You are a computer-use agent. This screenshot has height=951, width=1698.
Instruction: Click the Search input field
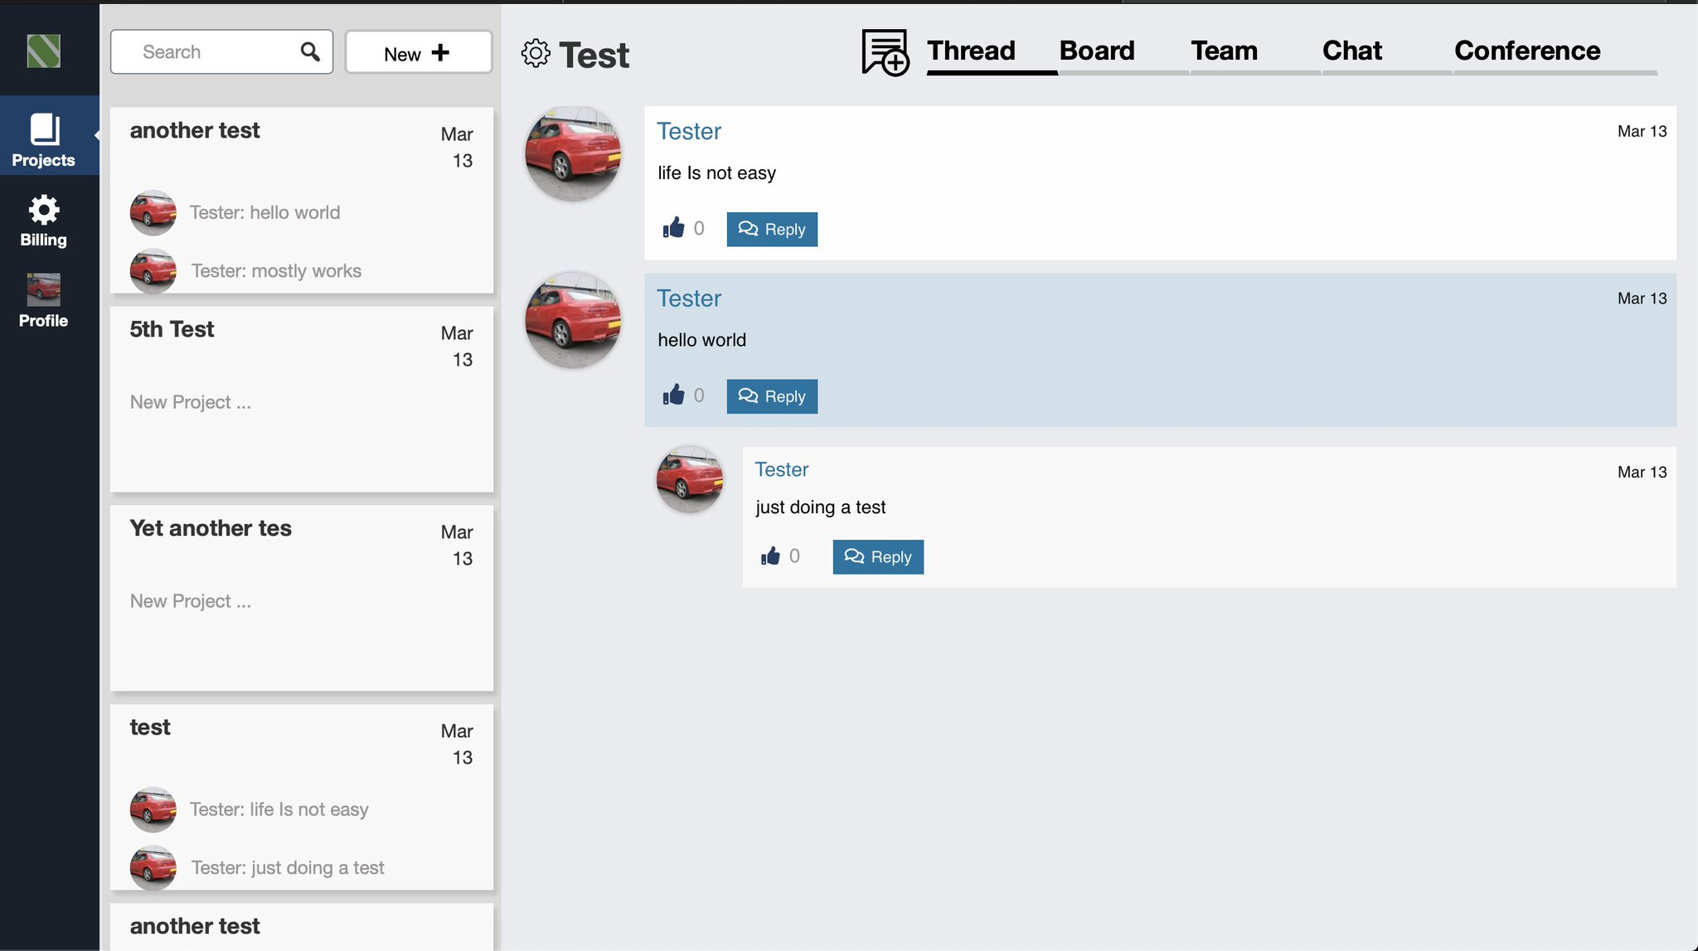pyautogui.click(x=221, y=51)
